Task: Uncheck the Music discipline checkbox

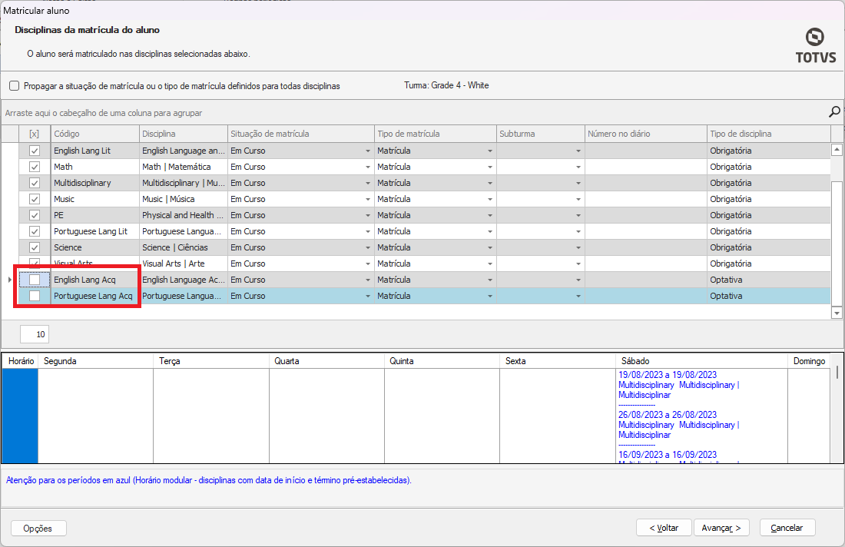Action: (35, 200)
